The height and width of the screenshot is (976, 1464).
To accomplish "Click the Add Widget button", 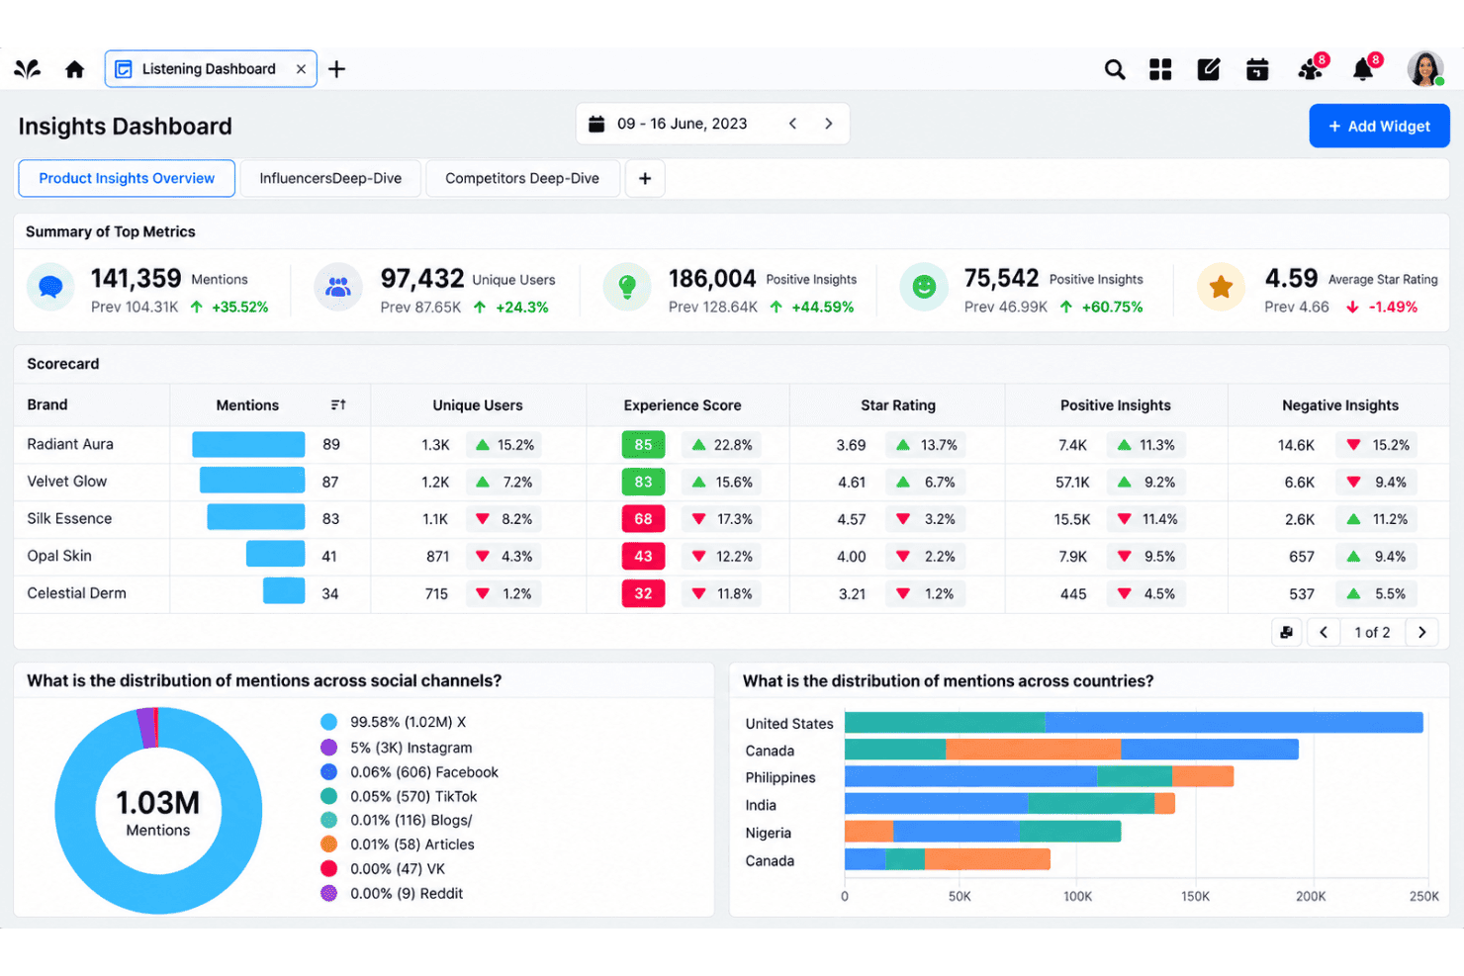I will pos(1379,126).
